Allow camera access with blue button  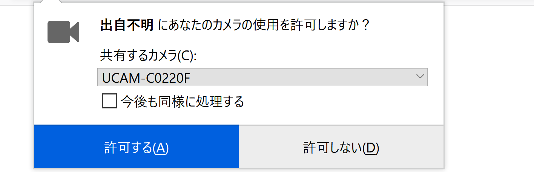point(136,146)
